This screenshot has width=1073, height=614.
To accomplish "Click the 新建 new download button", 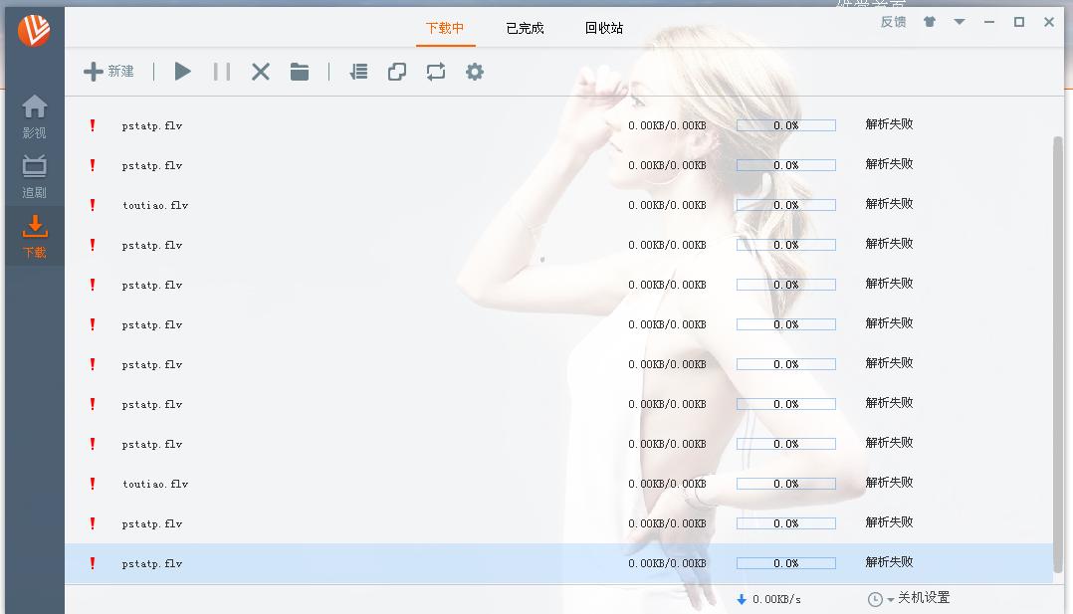I will coord(108,72).
